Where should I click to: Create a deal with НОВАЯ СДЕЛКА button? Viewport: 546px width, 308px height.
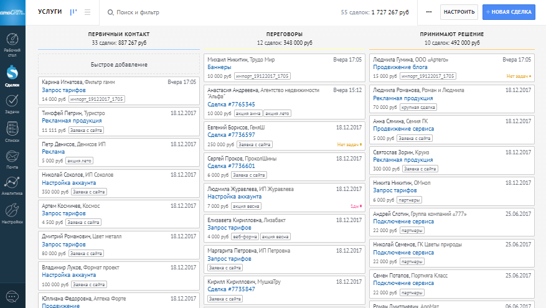[509, 12]
